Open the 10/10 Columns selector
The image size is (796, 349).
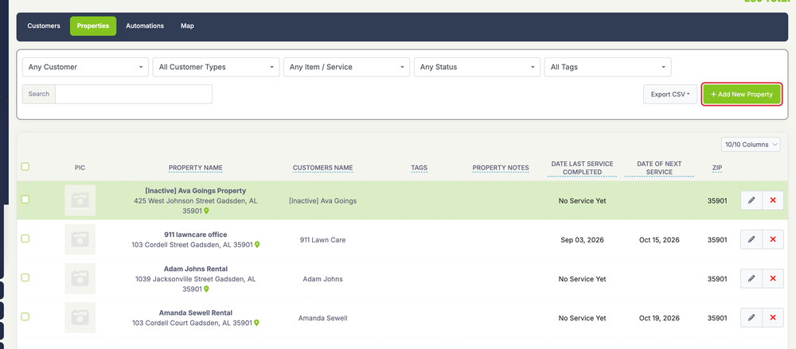tap(751, 145)
